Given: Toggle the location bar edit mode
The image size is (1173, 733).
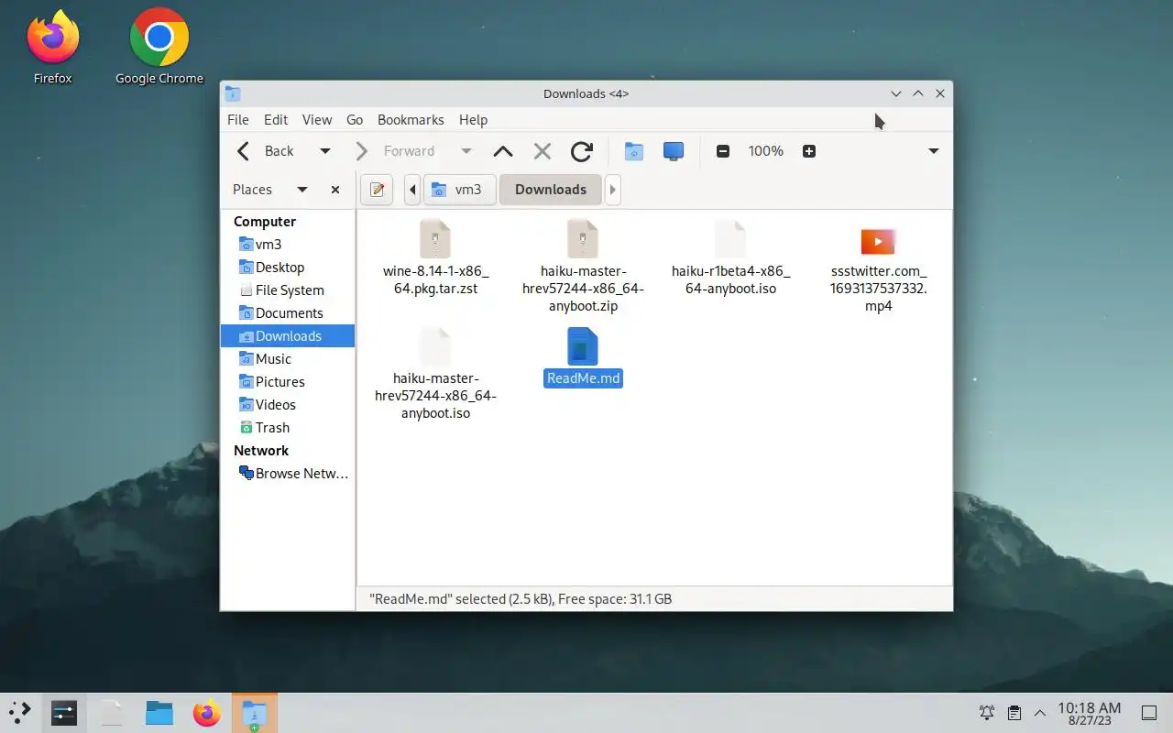Looking at the screenshot, I should point(377,190).
